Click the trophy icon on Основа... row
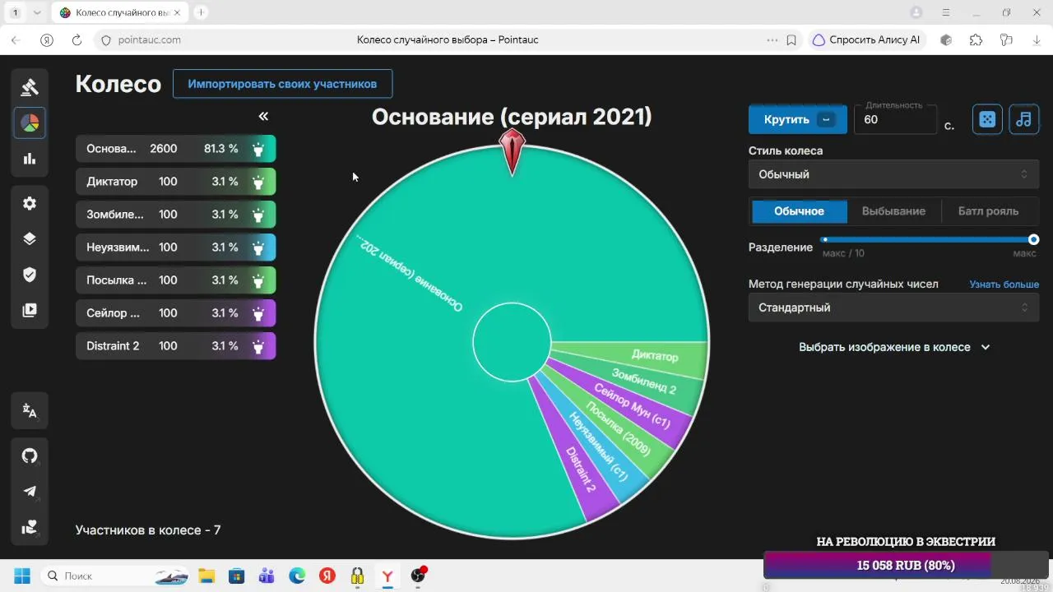Screen dimensions: 1053x592 click(258, 149)
